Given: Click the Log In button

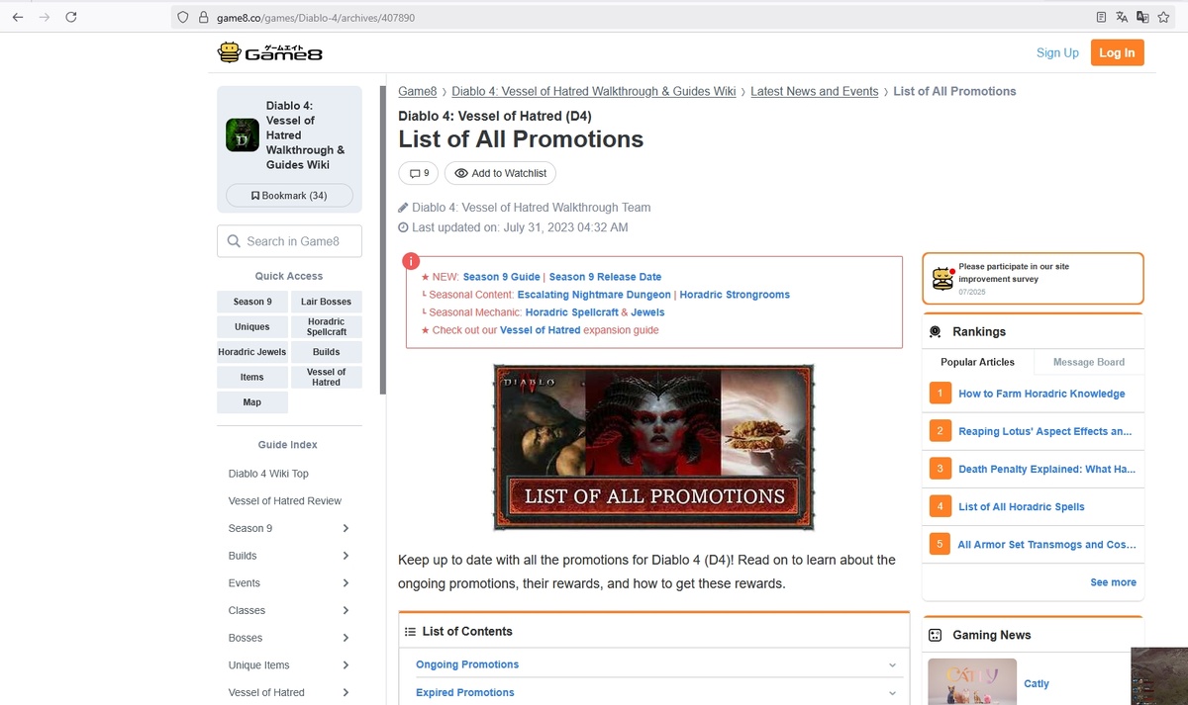Looking at the screenshot, I should pos(1117,52).
